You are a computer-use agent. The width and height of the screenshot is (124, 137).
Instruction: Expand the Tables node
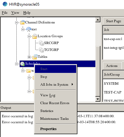pyautogui.click(x=29, y=57)
